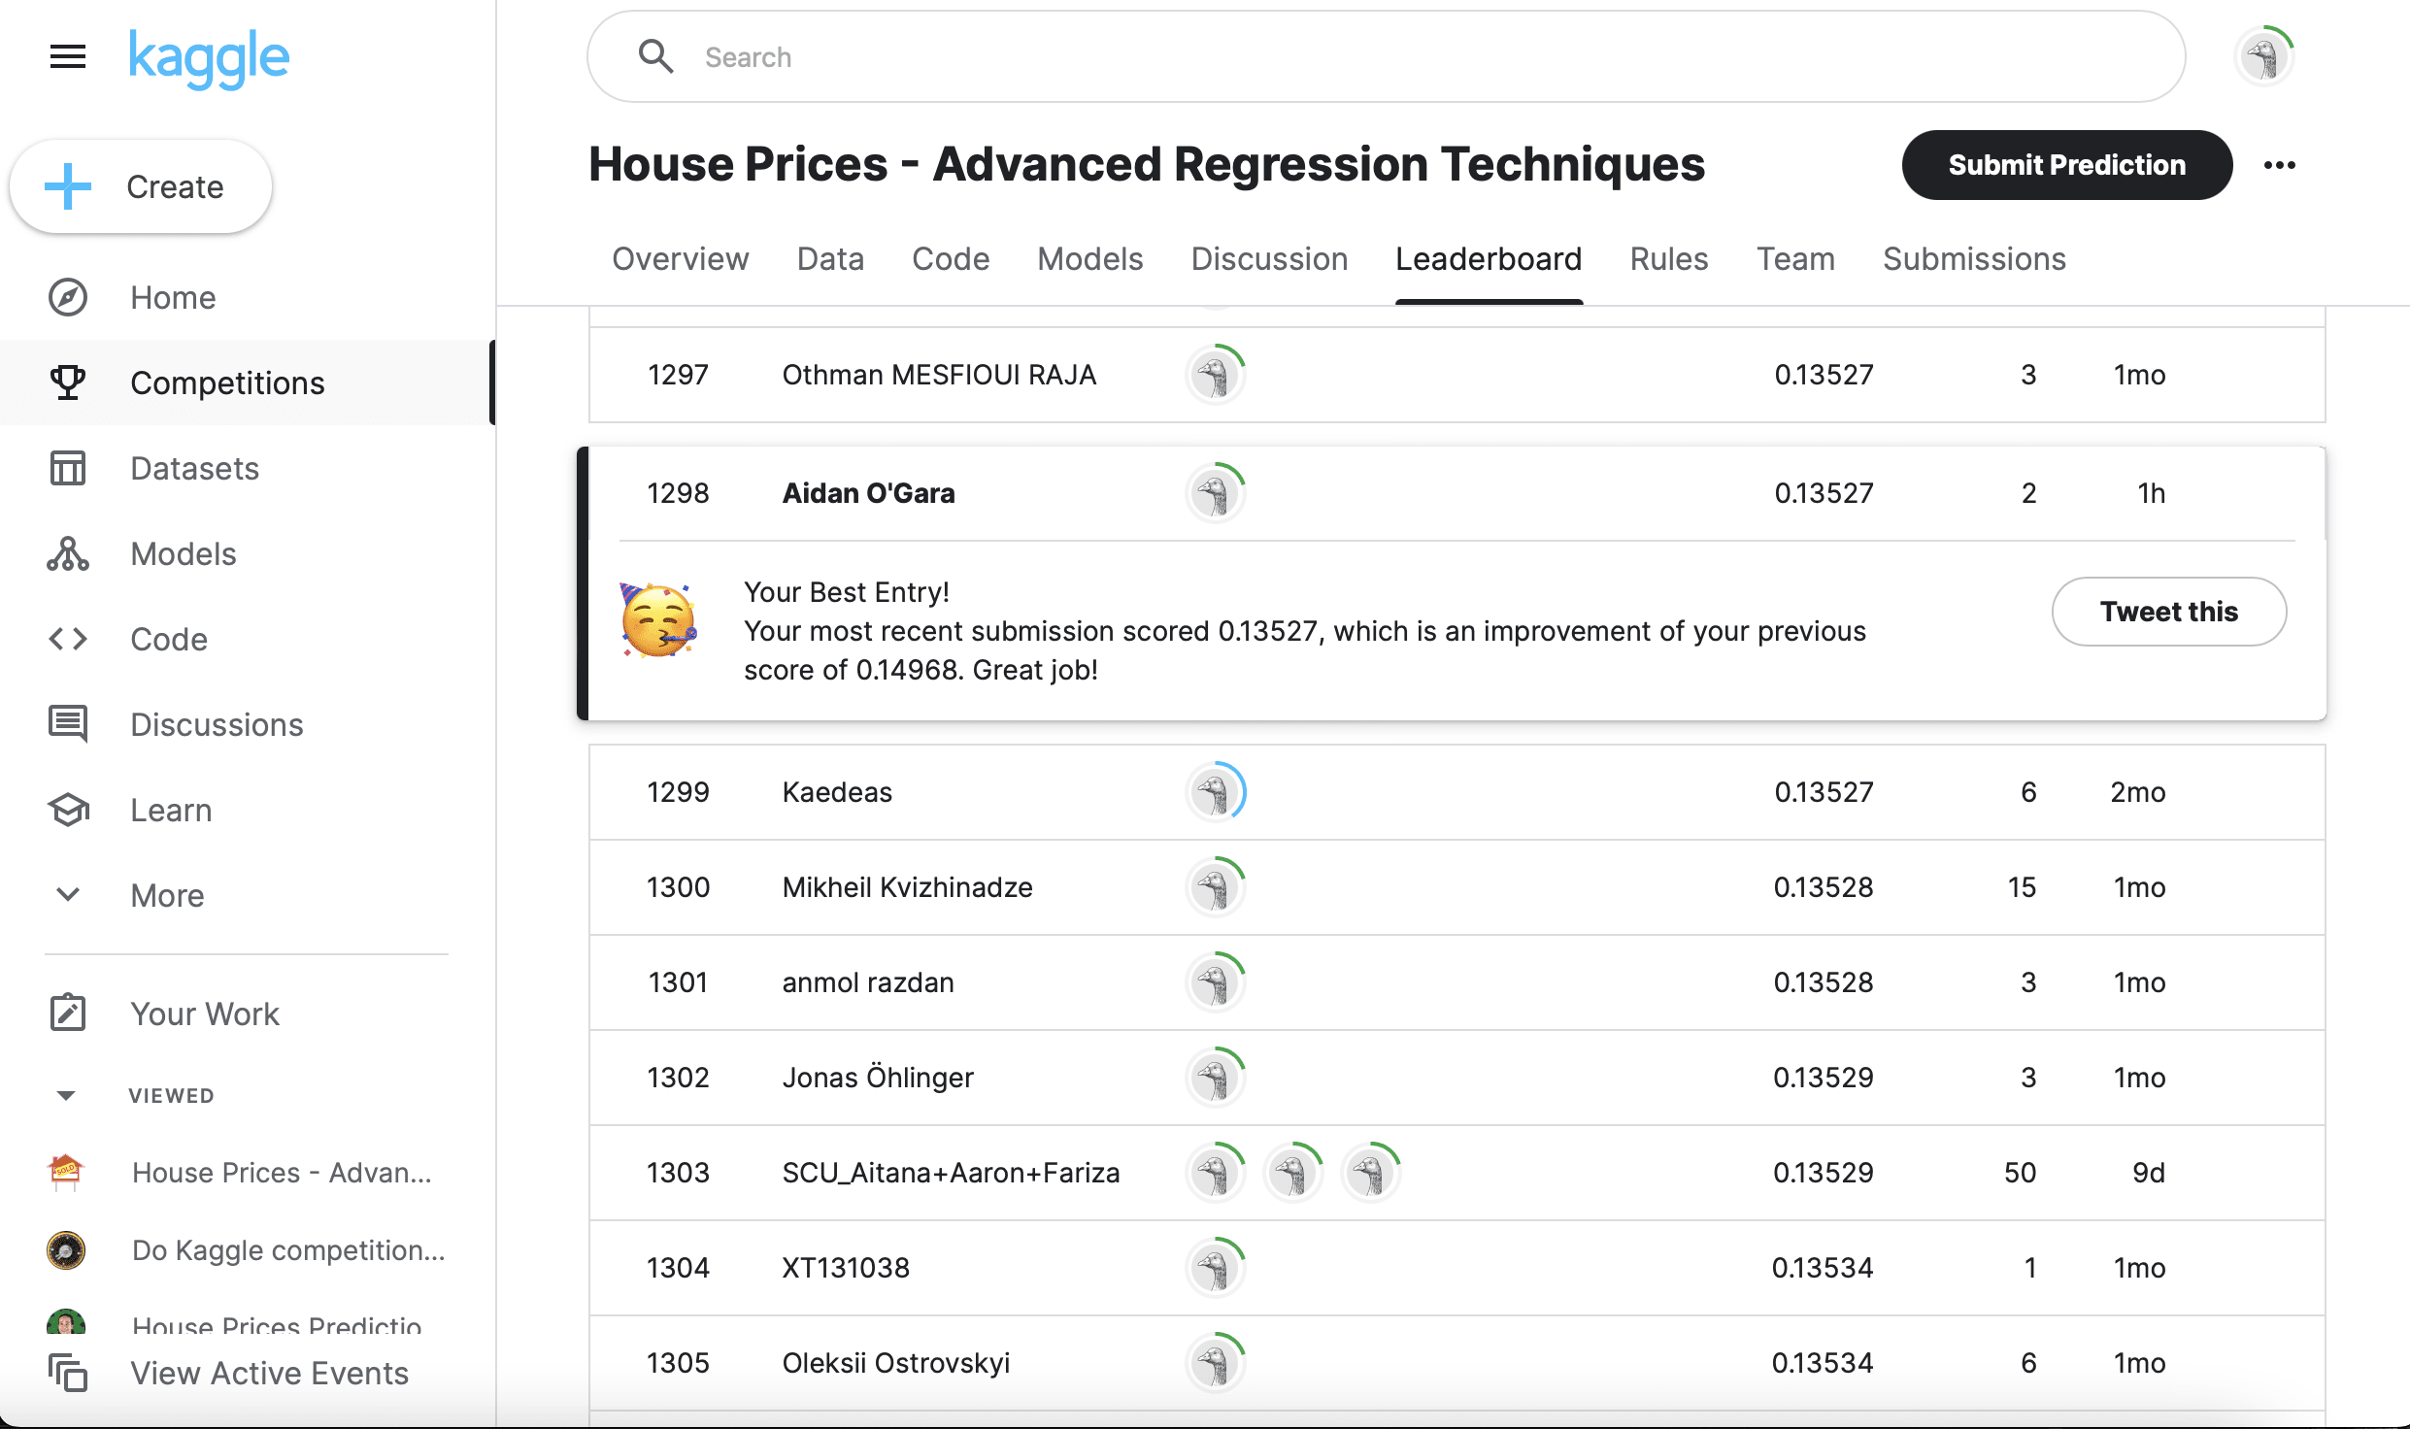This screenshot has width=2410, height=1429.
Task: Select the Home compass icon in sidebar
Action: [x=66, y=297]
